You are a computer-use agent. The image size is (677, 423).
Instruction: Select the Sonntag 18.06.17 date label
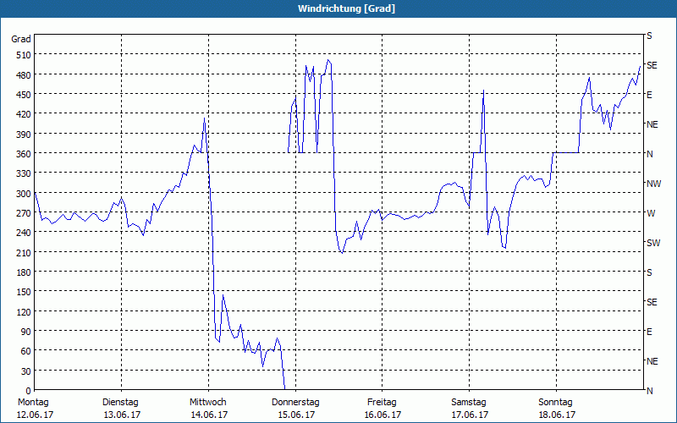[556, 409]
